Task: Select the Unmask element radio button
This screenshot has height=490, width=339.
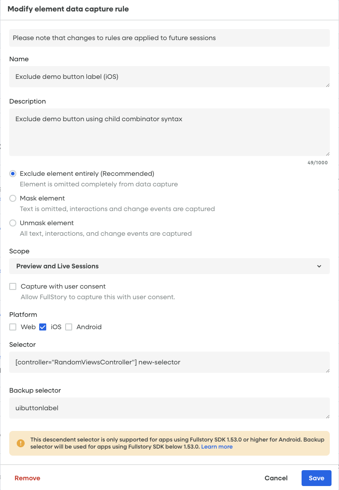Action: [x=13, y=223]
